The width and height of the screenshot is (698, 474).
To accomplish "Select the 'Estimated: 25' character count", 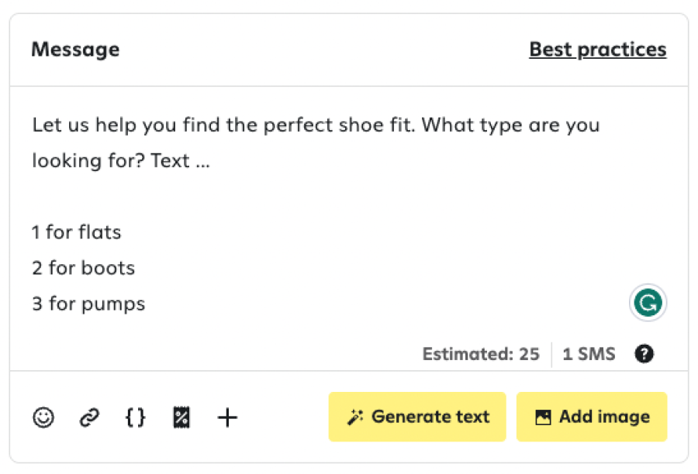I will 481,354.
